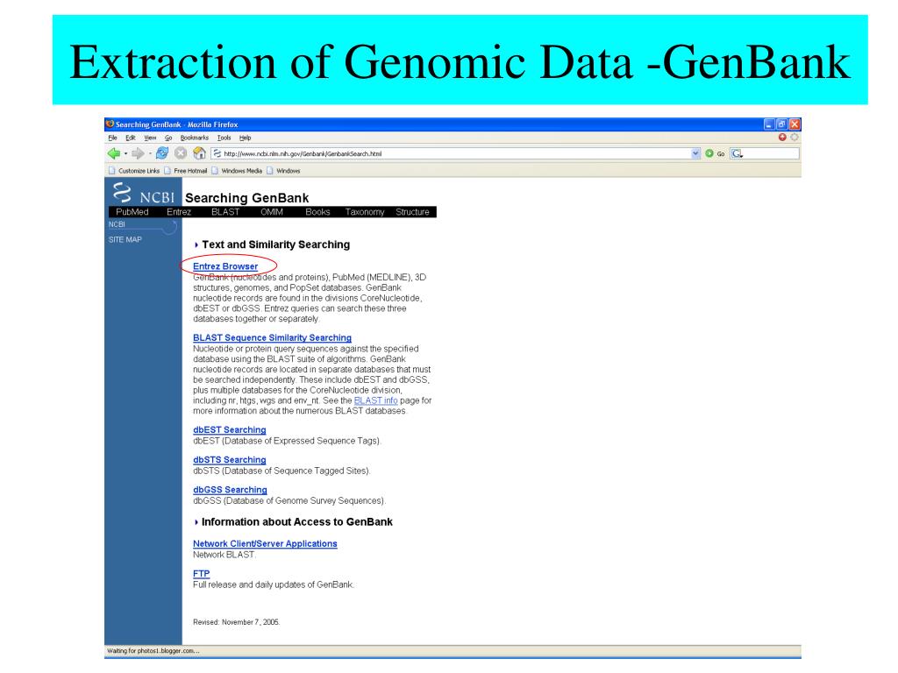Expand Text and Similarity Searching section arrow
Image resolution: width=898 pixels, height=673 pixels.
tap(196, 245)
